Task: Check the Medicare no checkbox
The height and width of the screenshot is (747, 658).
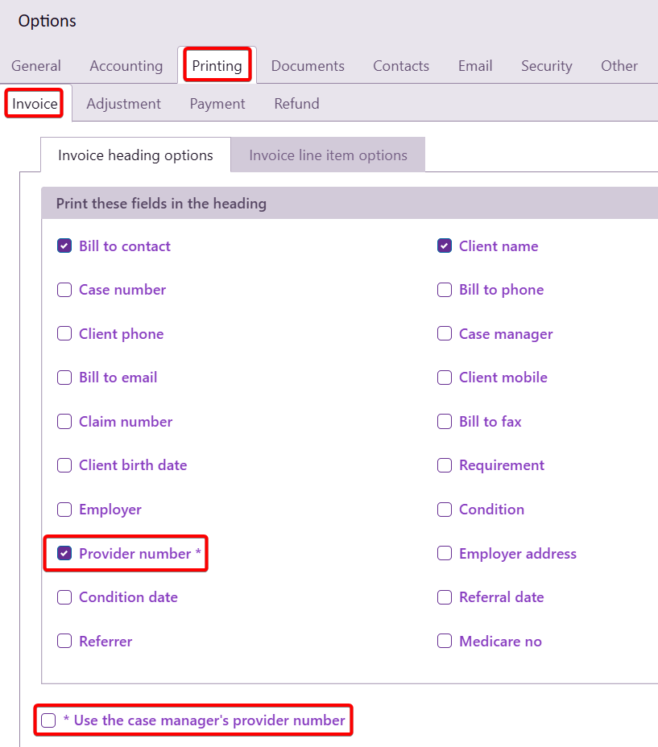Action: pos(445,642)
